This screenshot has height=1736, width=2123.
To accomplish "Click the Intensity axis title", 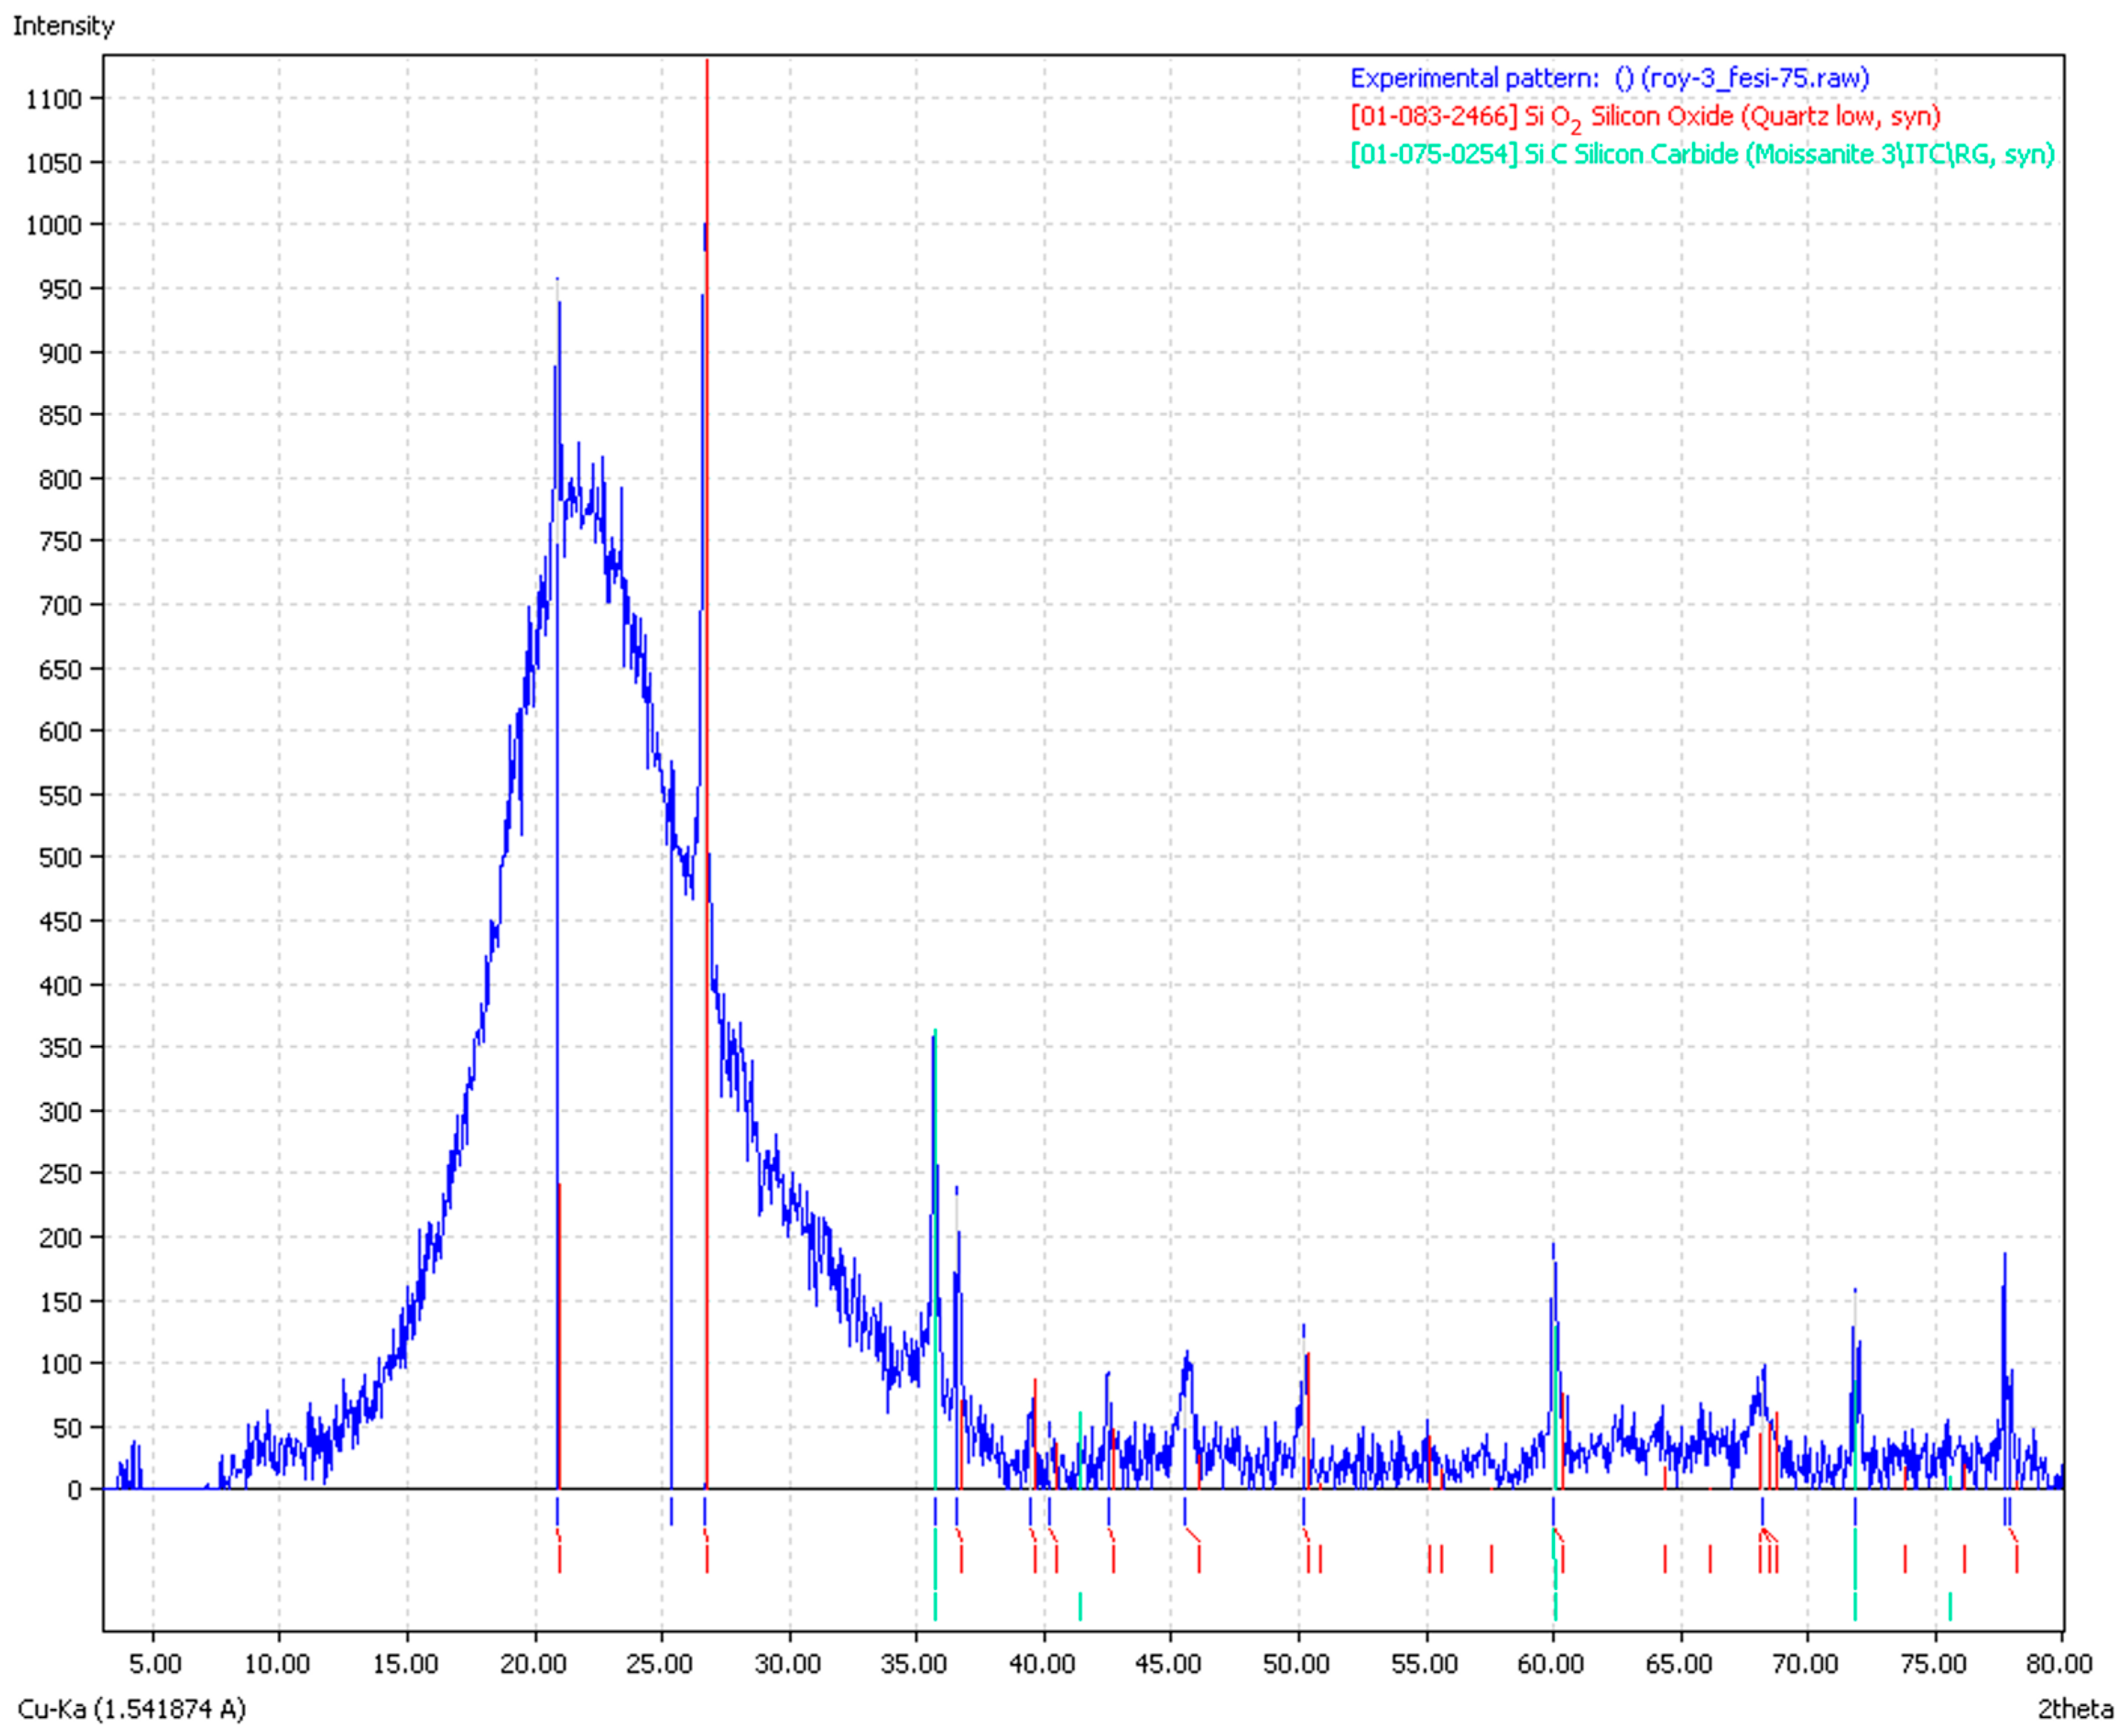I will point(63,25).
